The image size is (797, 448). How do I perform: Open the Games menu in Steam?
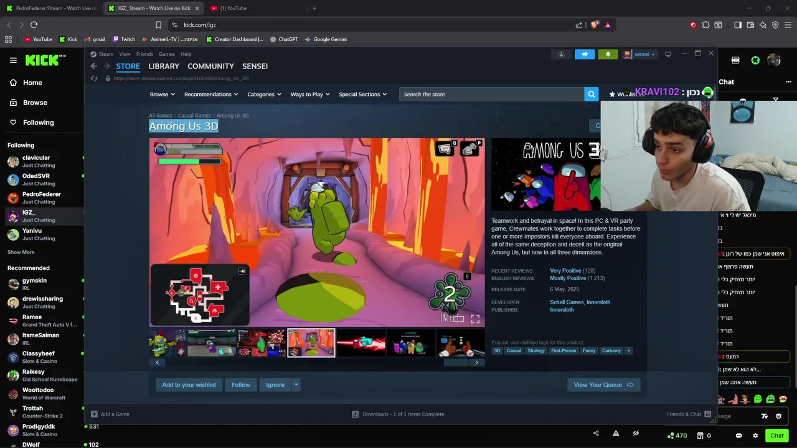pos(167,54)
